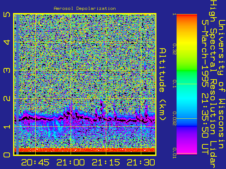Click the black cloud layer near 1.2 km

tap(85, 118)
